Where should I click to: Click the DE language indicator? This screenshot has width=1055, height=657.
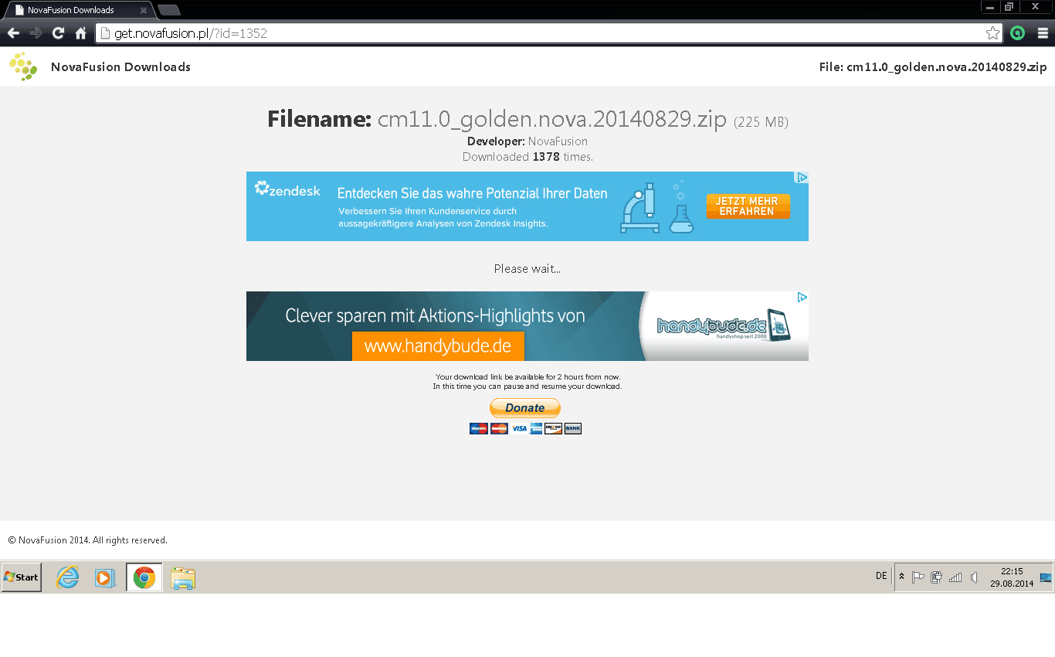881,576
